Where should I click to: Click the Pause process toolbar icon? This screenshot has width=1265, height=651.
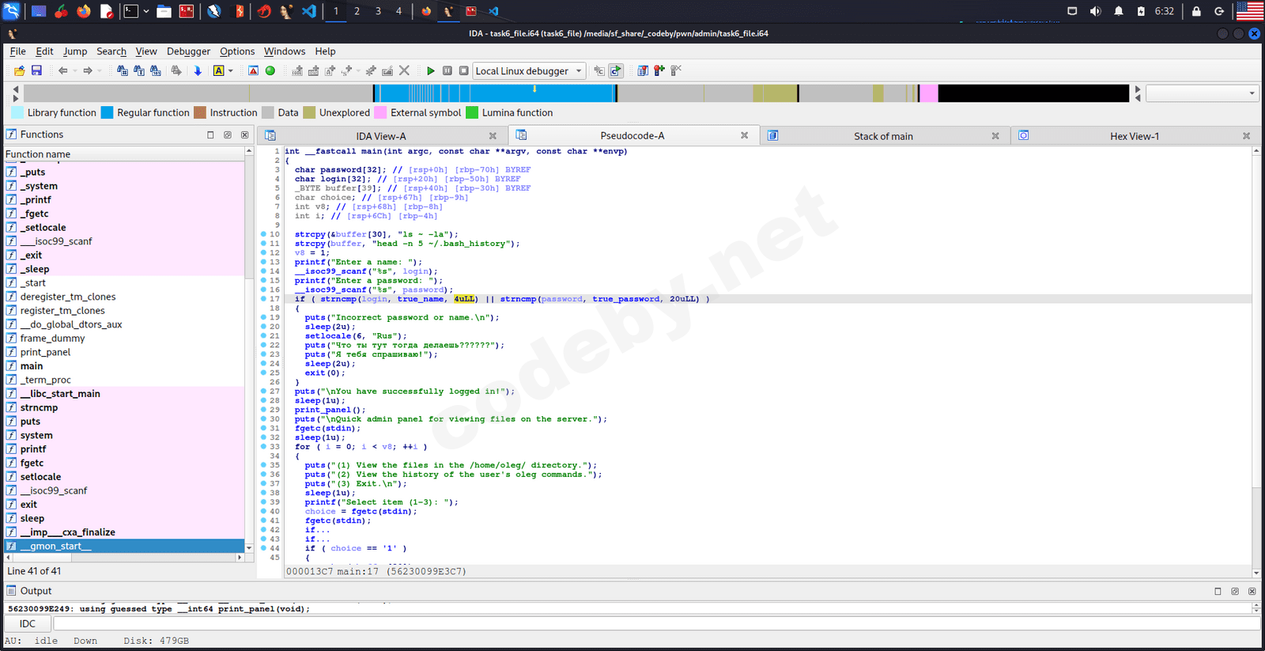pos(447,71)
